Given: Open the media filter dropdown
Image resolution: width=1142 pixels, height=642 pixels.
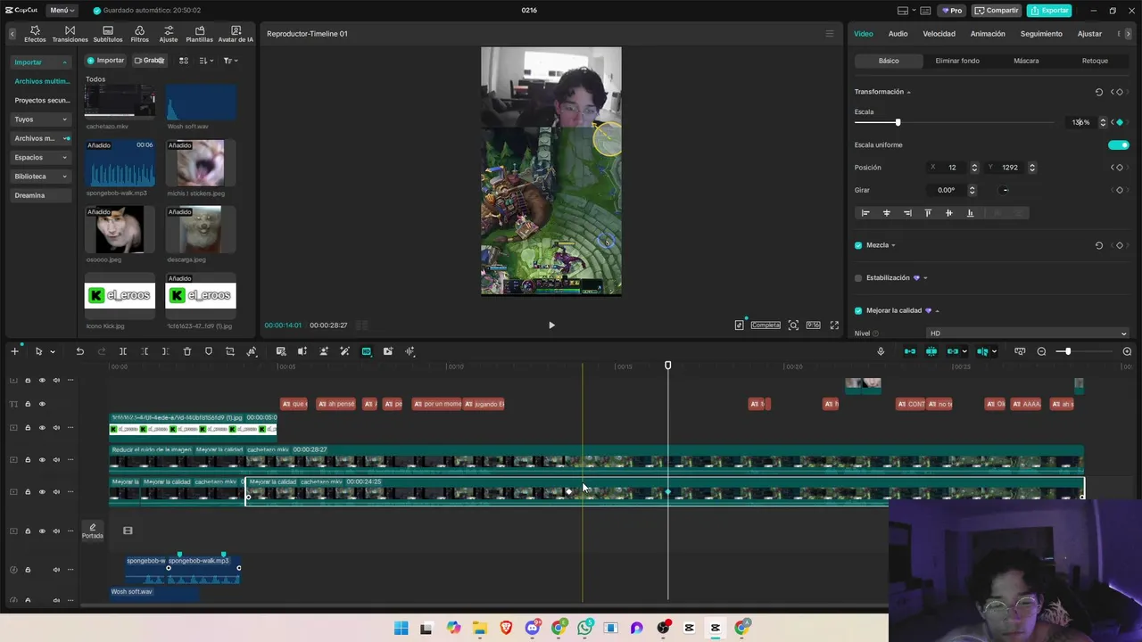Looking at the screenshot, I should point(230,61).
